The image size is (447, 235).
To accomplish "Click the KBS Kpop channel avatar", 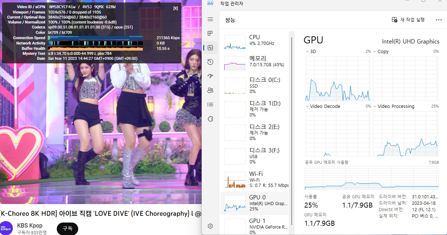I will [x=6, y=228].
